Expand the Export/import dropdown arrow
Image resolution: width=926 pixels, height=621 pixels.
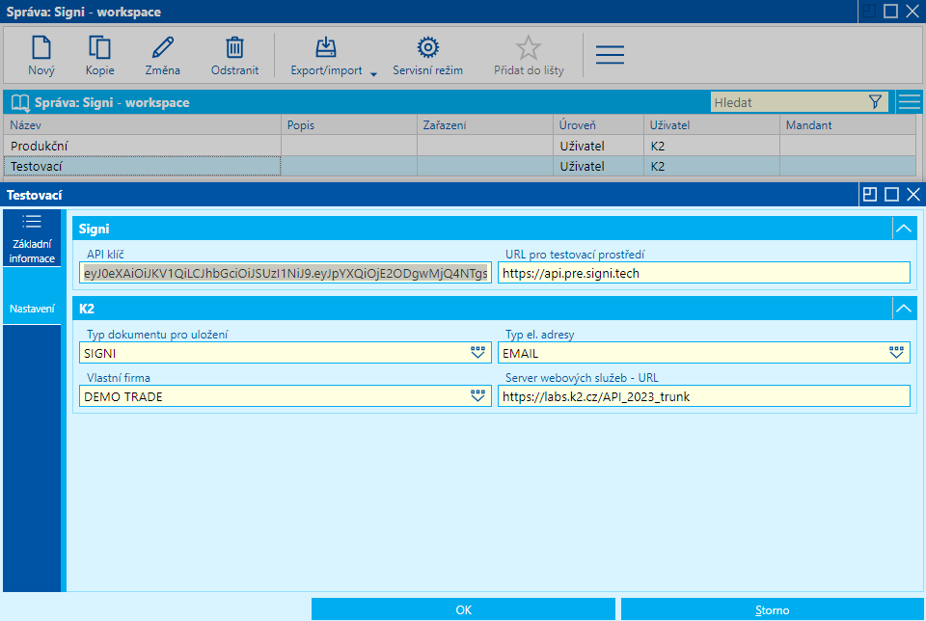point(373,74)
